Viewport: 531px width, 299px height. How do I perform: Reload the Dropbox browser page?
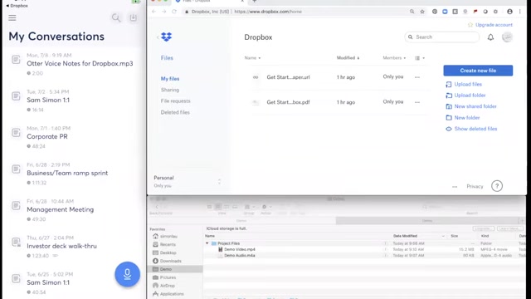[x=174, y=12]
